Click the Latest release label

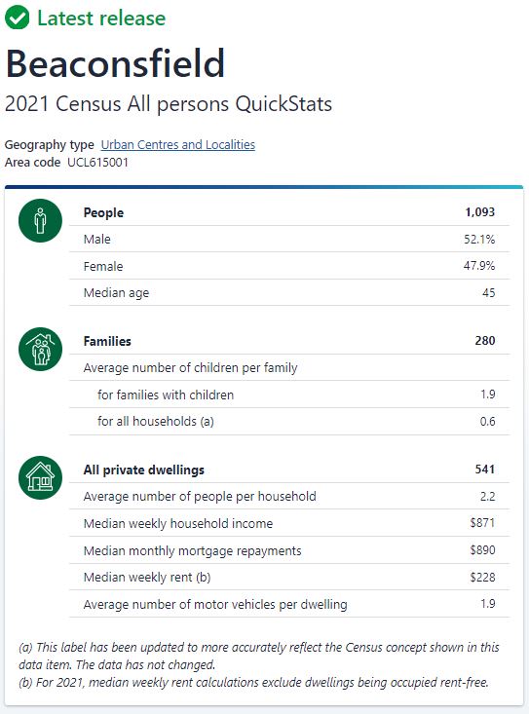101,19
